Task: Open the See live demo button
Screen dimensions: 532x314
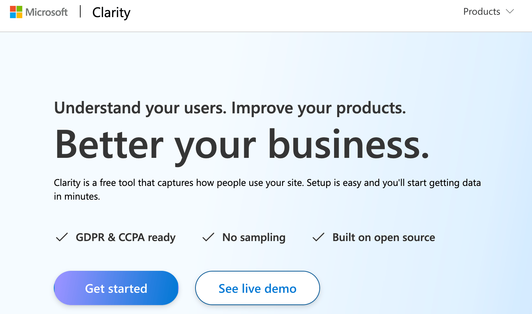Action: coord(257,288)
